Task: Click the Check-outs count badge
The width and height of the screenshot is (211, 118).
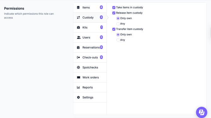Action: (x=101, y=57)
